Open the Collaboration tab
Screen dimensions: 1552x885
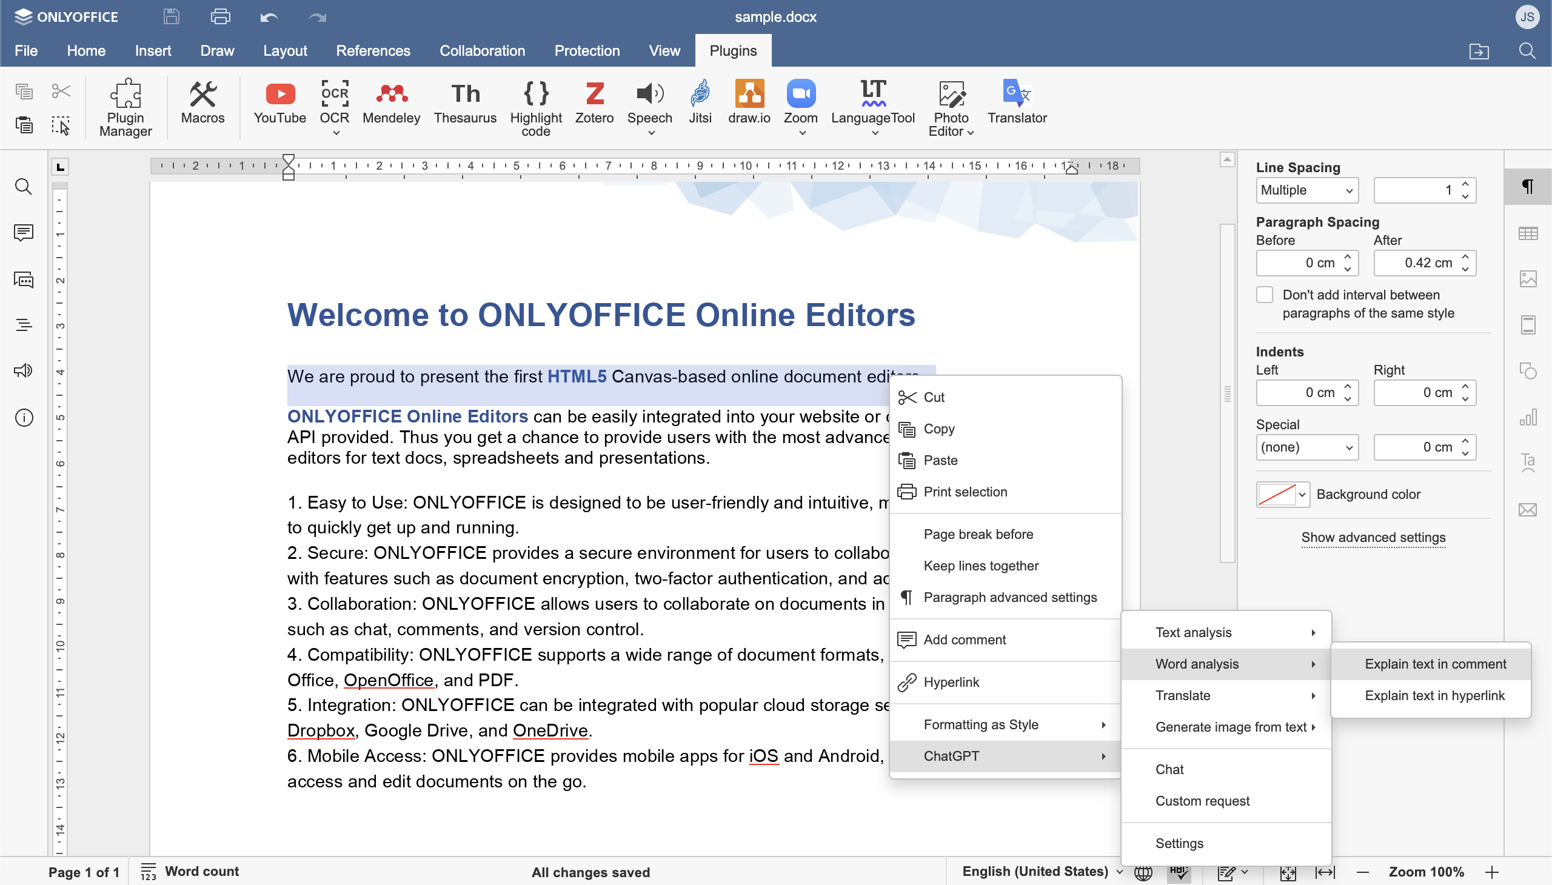click(482, 50)
